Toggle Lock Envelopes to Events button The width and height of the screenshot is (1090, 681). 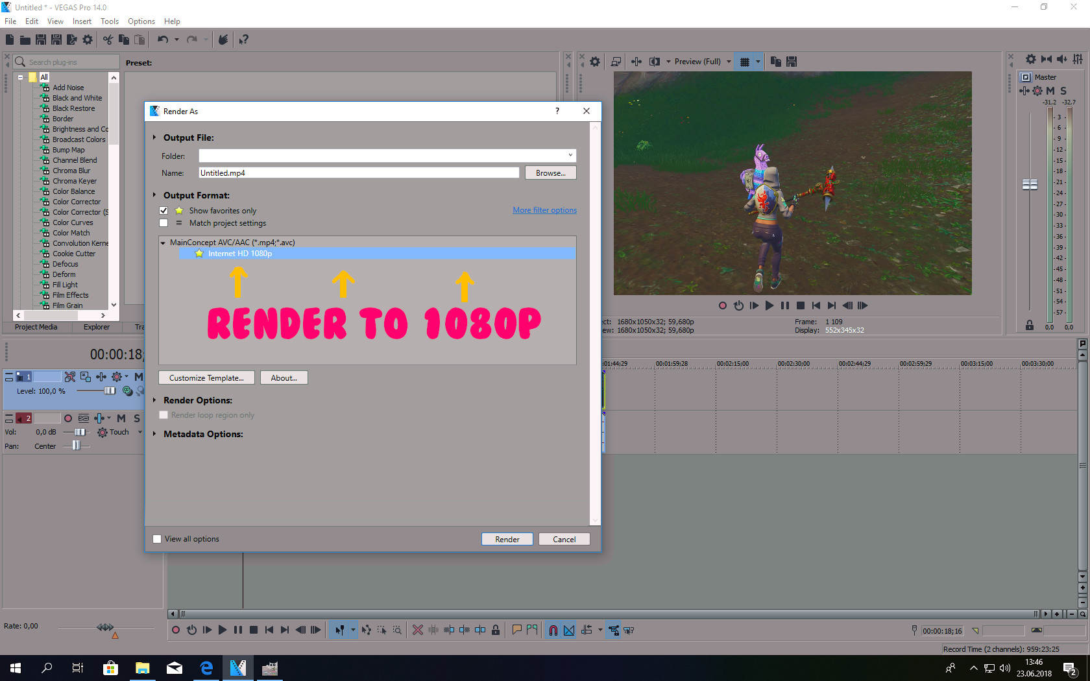(x=614, y=630)
